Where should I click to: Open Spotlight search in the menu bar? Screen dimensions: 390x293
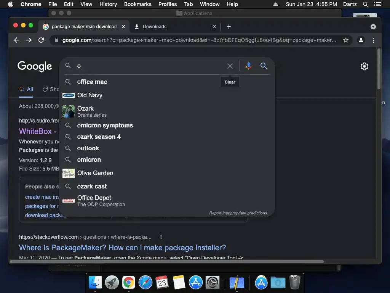(365, 4)
